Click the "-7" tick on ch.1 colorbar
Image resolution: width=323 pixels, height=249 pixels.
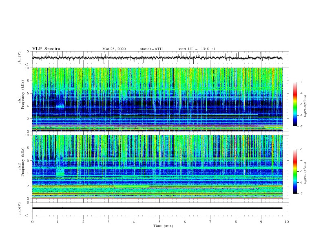301,126
